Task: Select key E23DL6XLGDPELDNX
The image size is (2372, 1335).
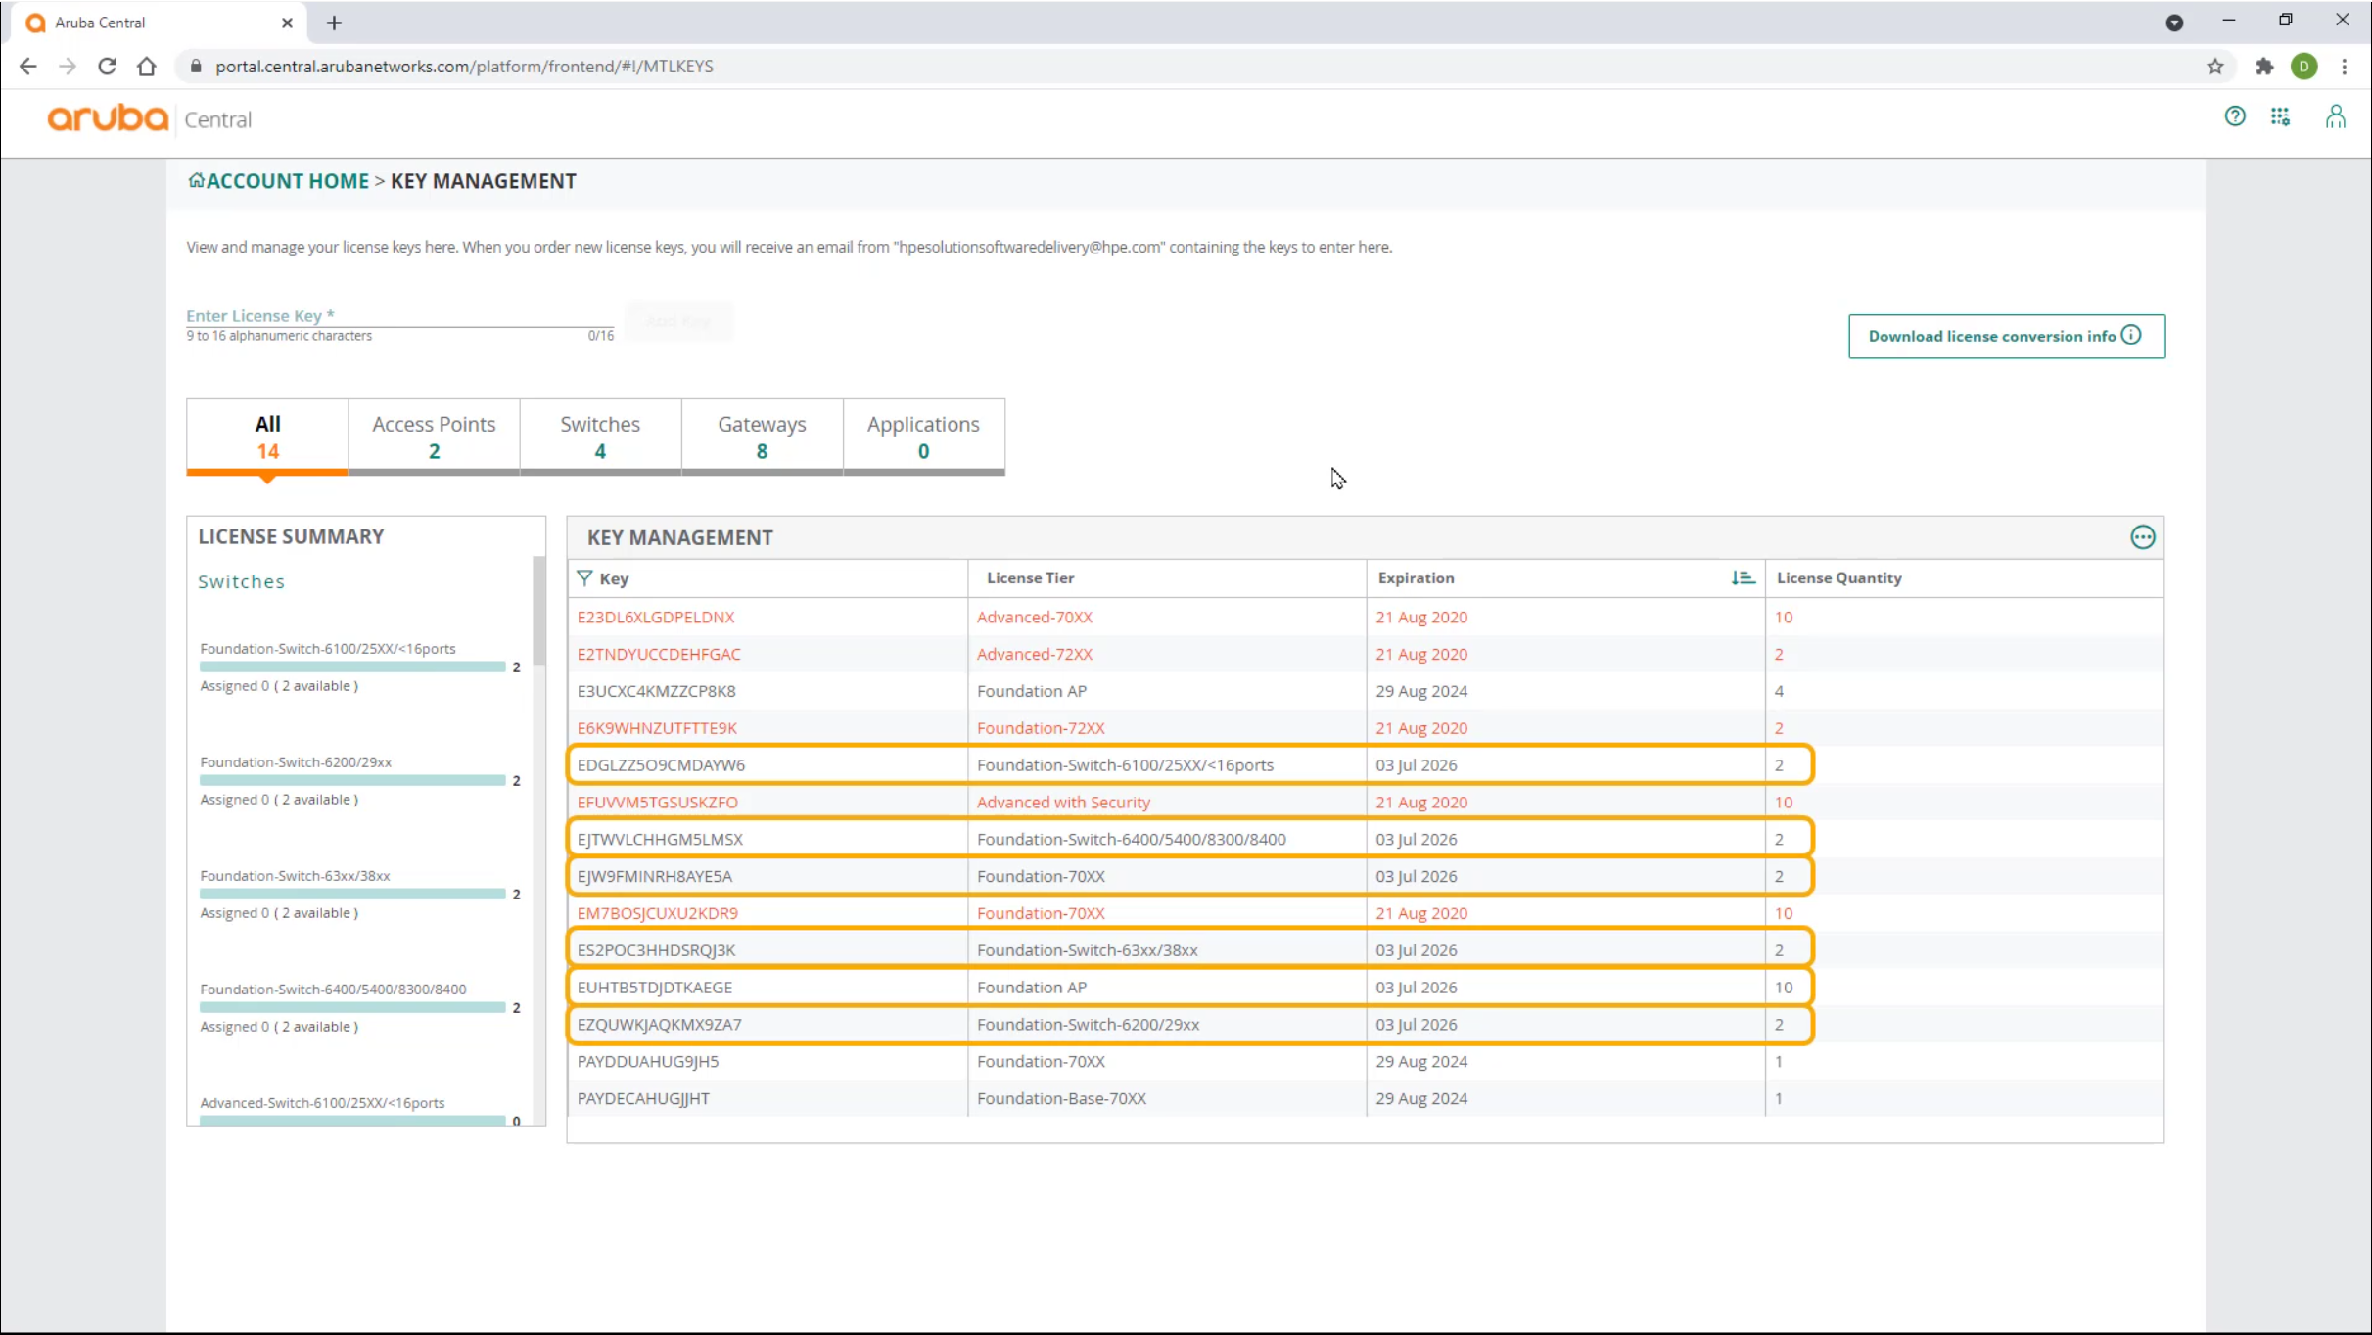Action: pyautogui.click(x=655, y=617)
